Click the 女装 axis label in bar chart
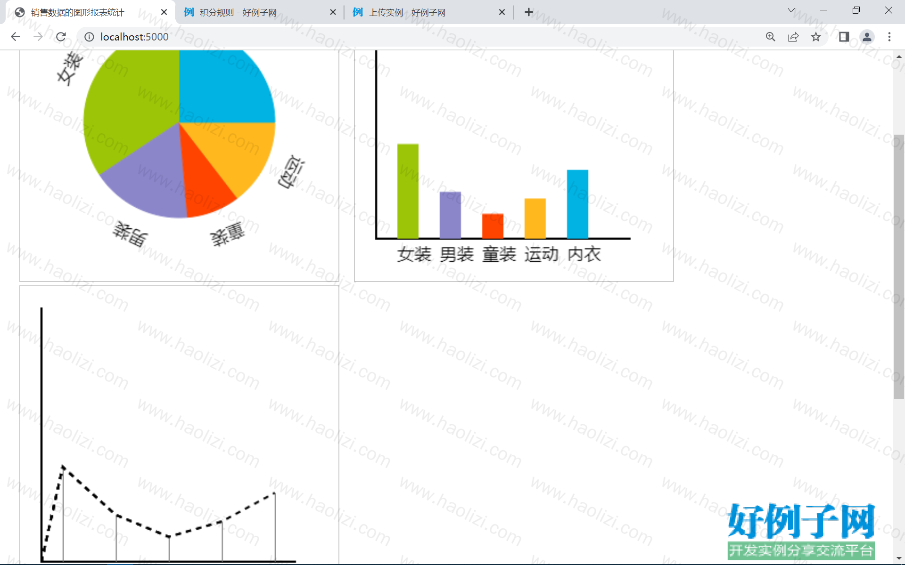Viewport: 905px width, 565px height. point(414,254)
